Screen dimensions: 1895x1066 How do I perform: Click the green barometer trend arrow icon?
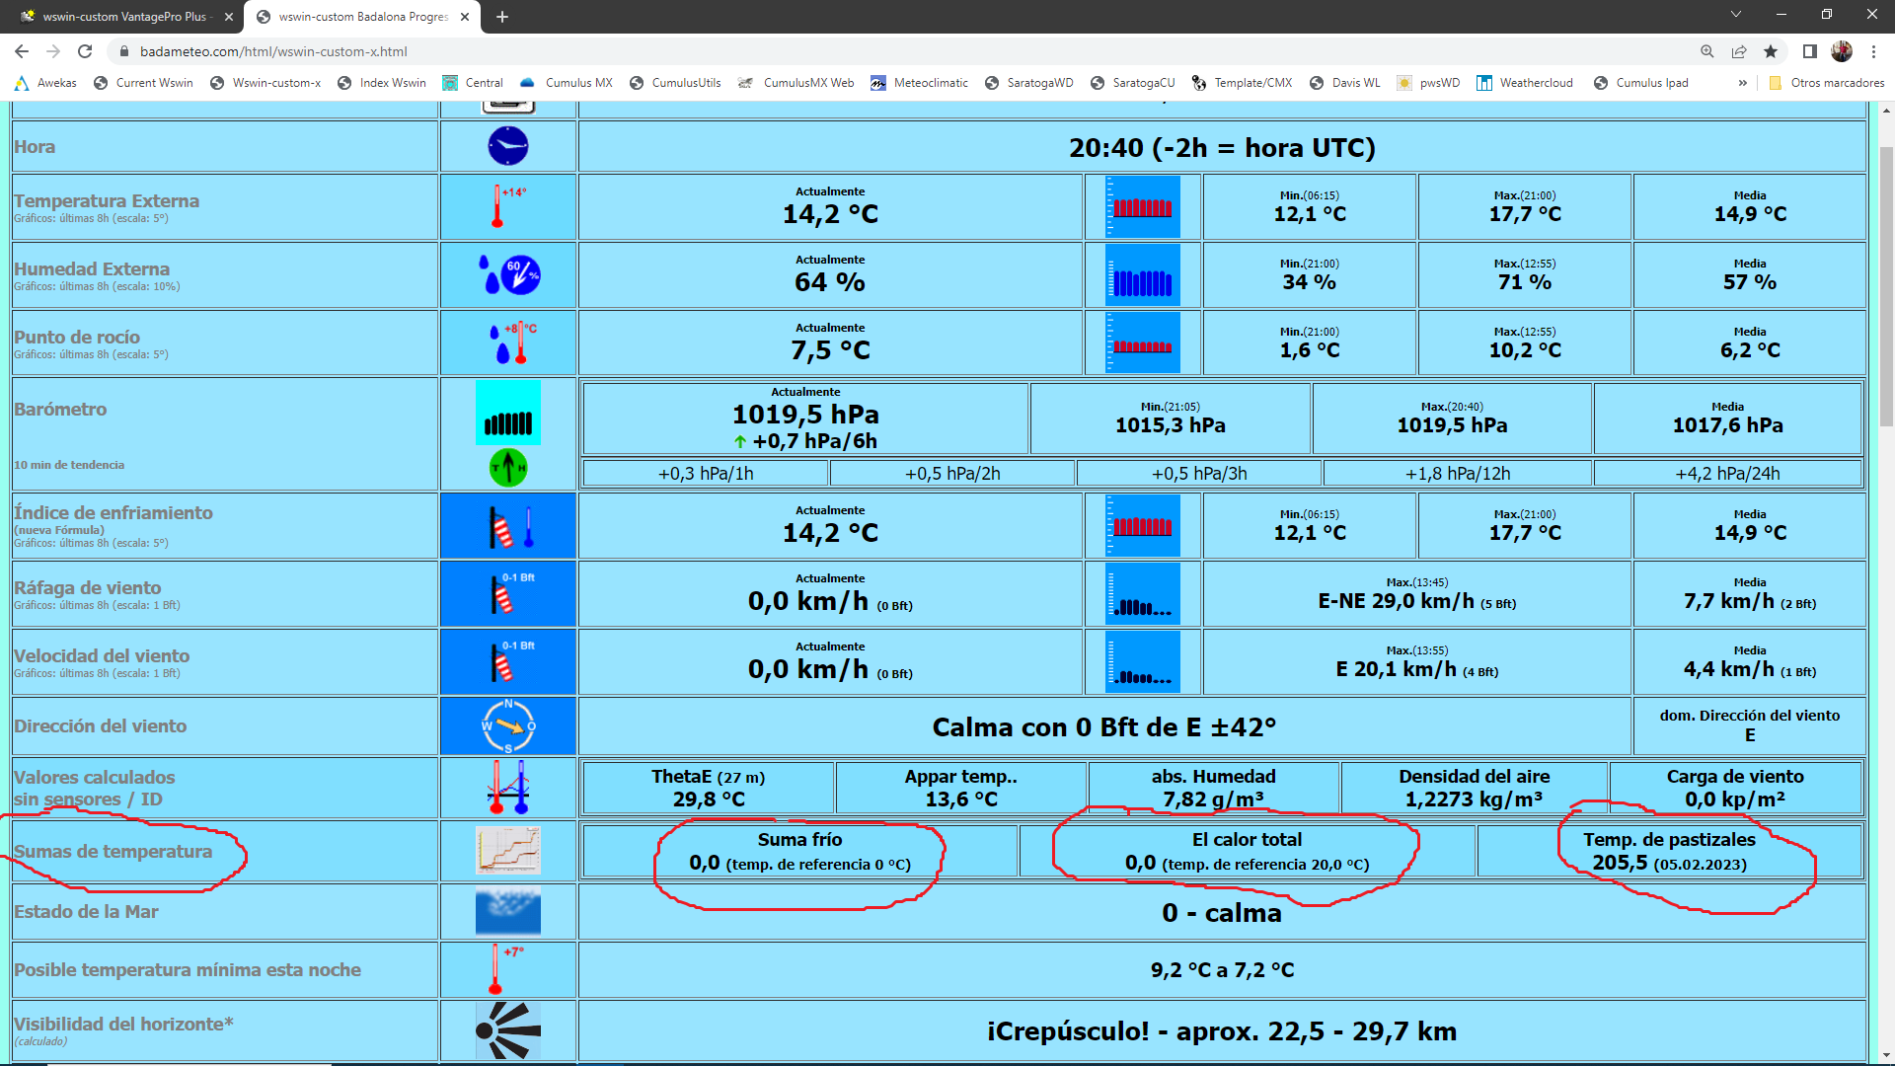point(507,467)
